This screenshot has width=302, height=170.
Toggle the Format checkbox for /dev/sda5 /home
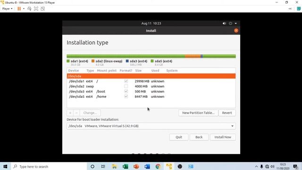click(126, 96)
